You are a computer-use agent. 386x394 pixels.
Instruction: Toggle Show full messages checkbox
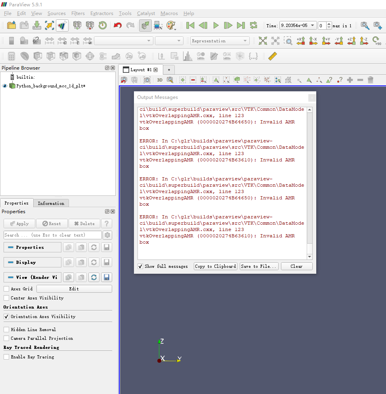[x=140, y=266]
